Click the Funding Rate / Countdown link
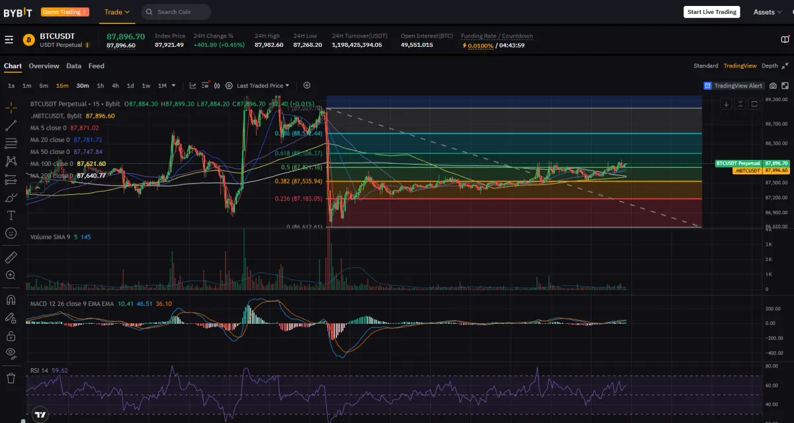The width and height of the screenshot is (794, 423). 497,36
